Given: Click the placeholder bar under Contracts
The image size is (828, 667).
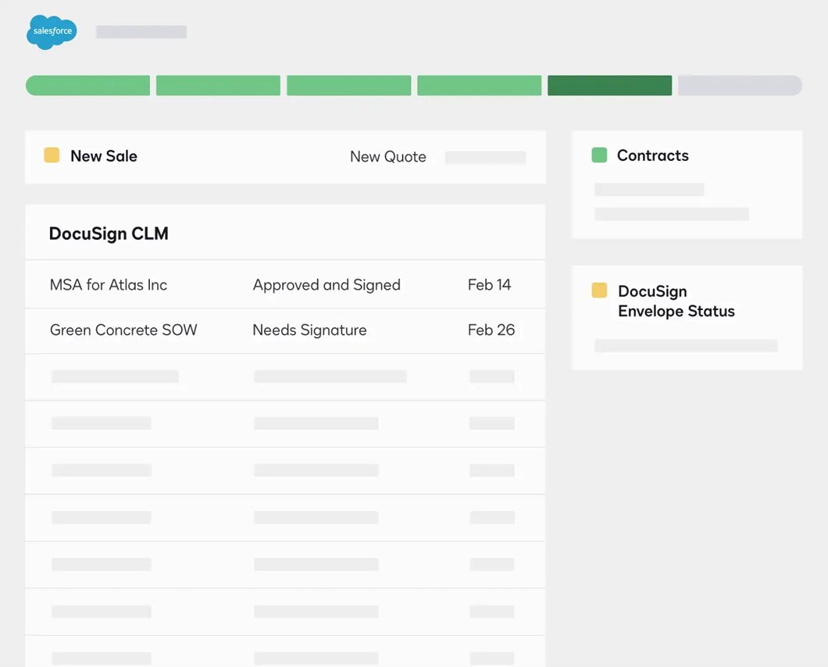Looking at the screenshot, I should [x=648, y=189].
